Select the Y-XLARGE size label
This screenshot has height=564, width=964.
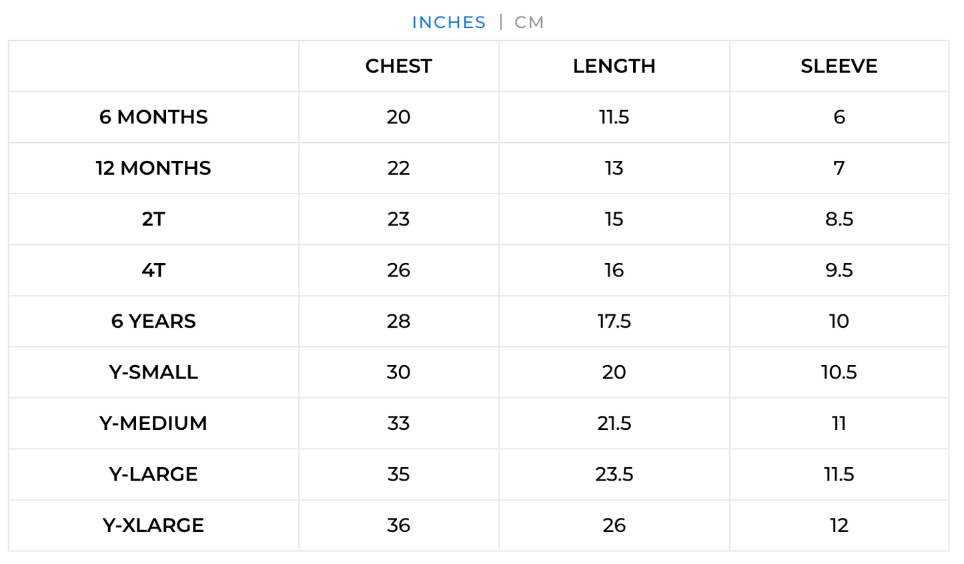153,525
